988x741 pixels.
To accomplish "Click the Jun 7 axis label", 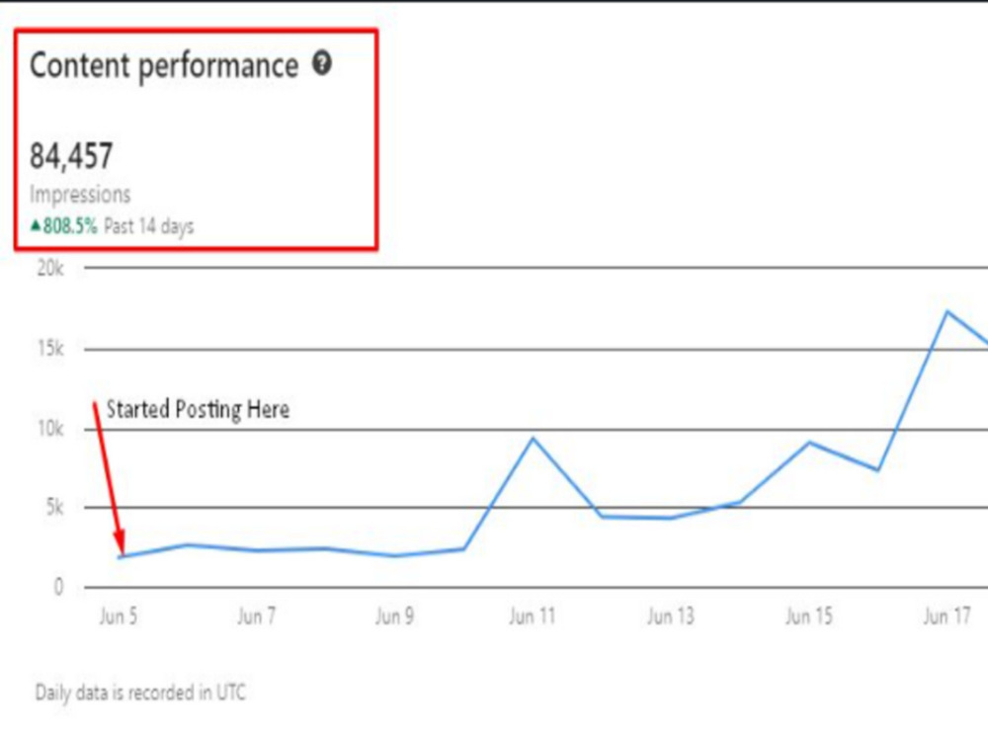I will pos(257,616).
